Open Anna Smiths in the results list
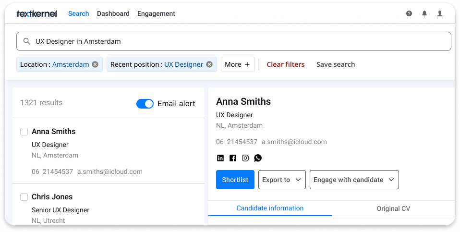The image size is (460, 232). pyautogui.click(x=54, y=132)
